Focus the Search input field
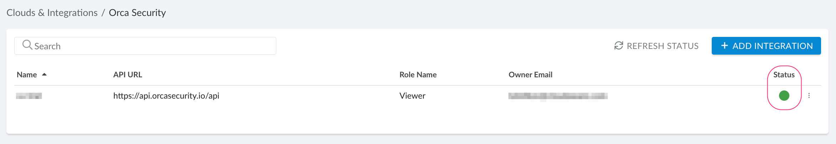The width and height of the screenshot is (836, 144). [153, 46]
